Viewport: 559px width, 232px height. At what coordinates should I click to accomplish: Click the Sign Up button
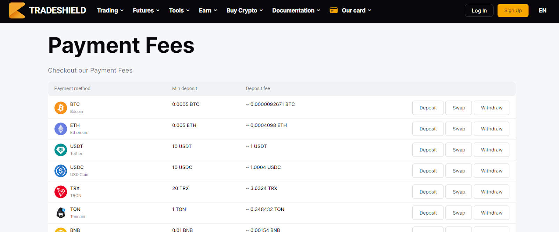[513, 10]
